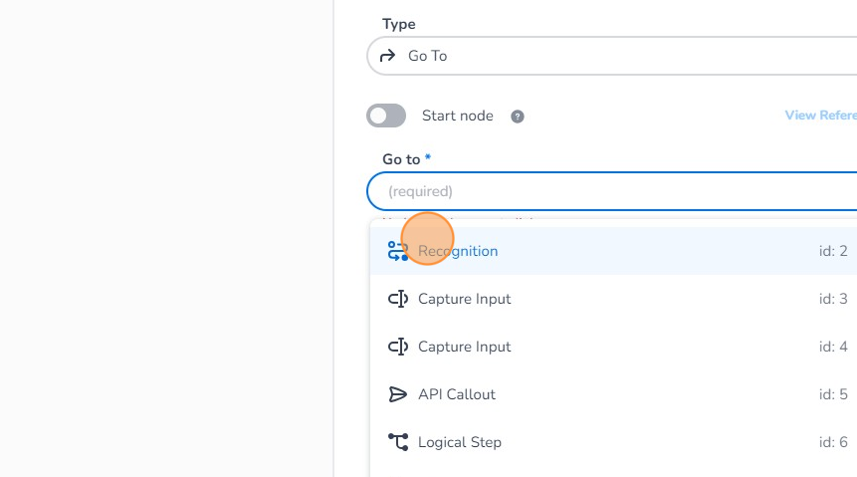The height and width of the screenshot is (477, 857).
Task: Select the Logical Step option
Action: tap(460, 442)
